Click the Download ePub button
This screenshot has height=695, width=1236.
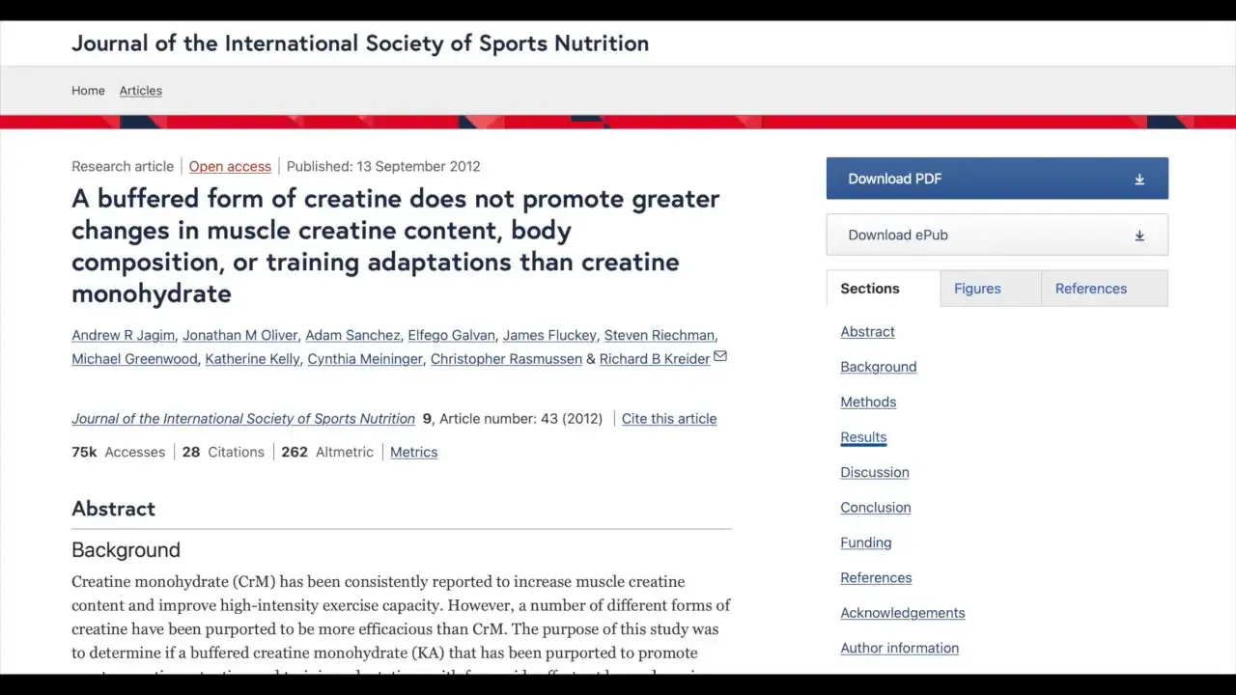click(x=997, y=235)
